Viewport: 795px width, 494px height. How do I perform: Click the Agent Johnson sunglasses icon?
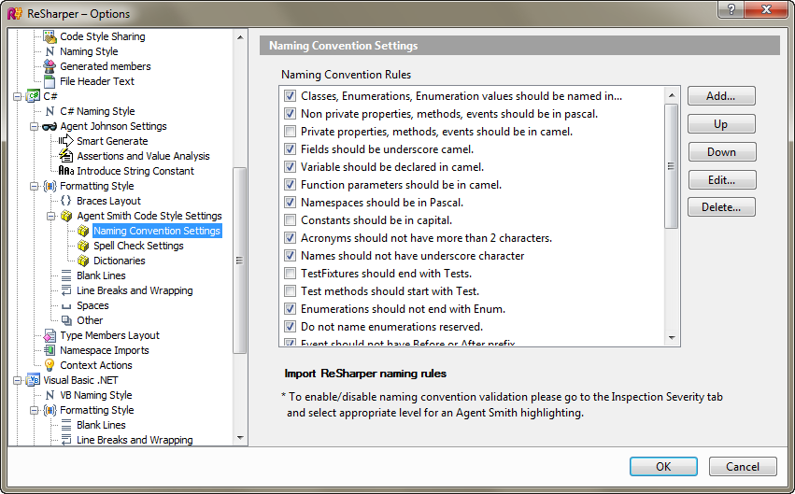(50, 126)
